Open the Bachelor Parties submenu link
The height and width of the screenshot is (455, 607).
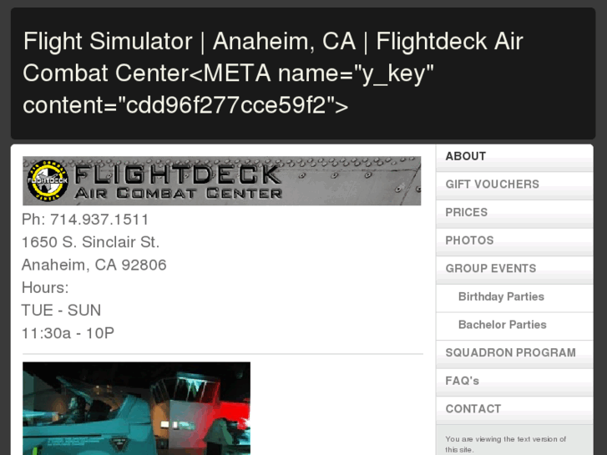[502, 325]
